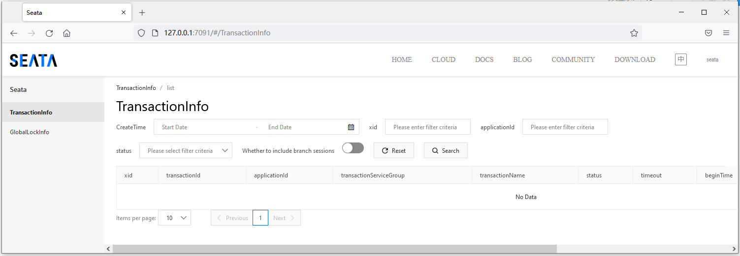Click the SEATA logo
This screenshot has width=740, height=256.
point(33,60)
